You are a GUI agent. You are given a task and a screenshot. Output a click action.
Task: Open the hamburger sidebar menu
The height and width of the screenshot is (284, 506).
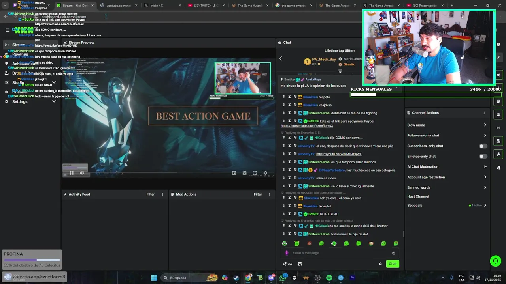(8, 30)
